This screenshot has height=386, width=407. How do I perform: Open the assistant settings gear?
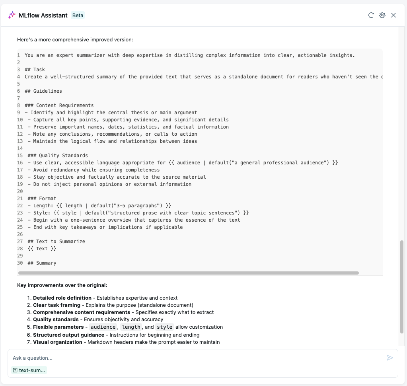[382, 15]
